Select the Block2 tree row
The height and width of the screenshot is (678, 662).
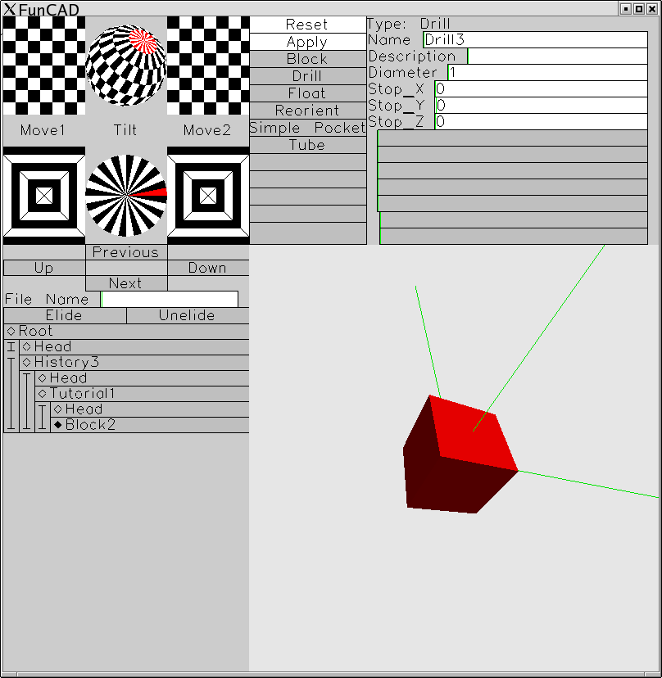[150, 425]
